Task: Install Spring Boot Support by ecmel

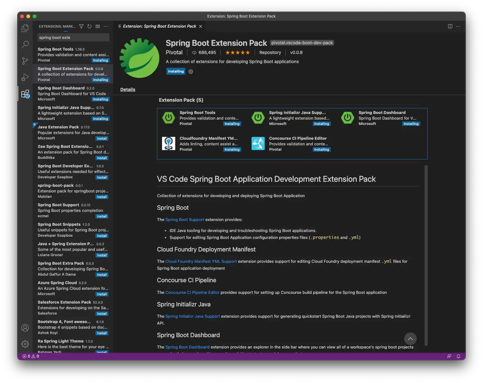Action: tap(102, 216)
